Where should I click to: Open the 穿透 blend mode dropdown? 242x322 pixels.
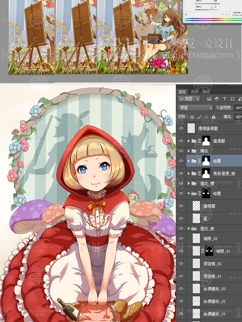(195, 108)
